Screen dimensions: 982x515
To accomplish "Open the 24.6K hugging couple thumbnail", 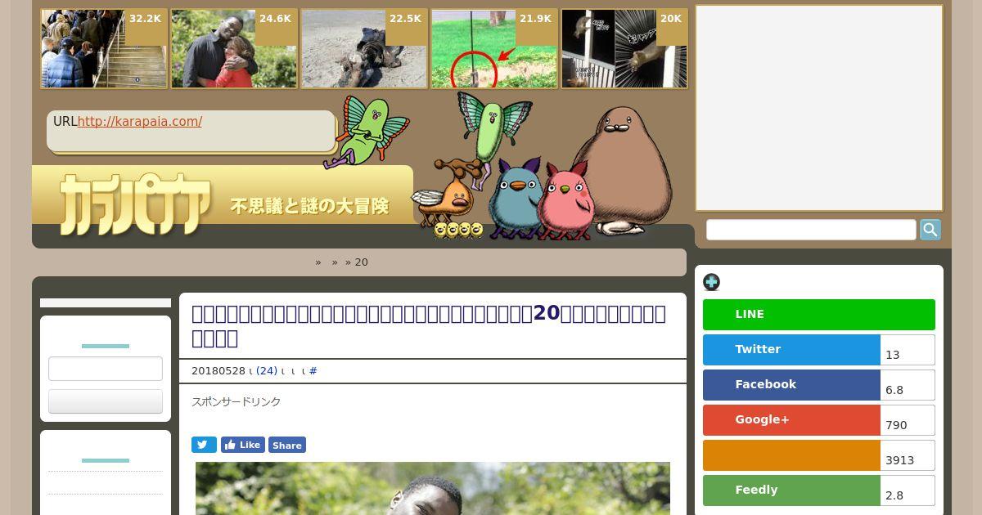I will [x=234, y=49].
